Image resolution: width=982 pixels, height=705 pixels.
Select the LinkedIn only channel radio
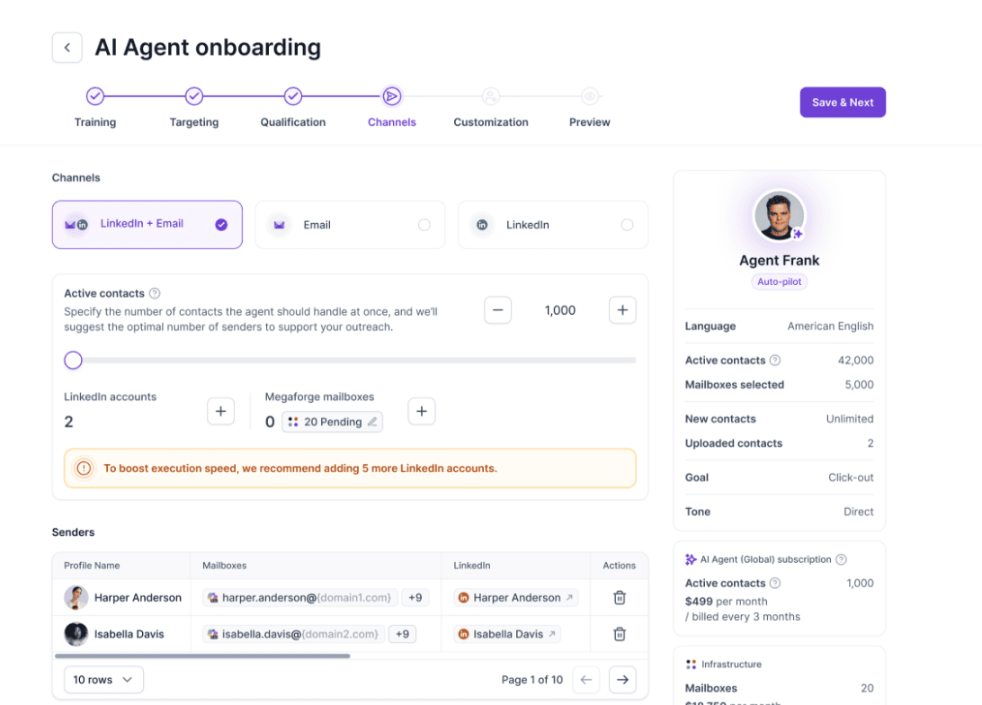(627, 225)
